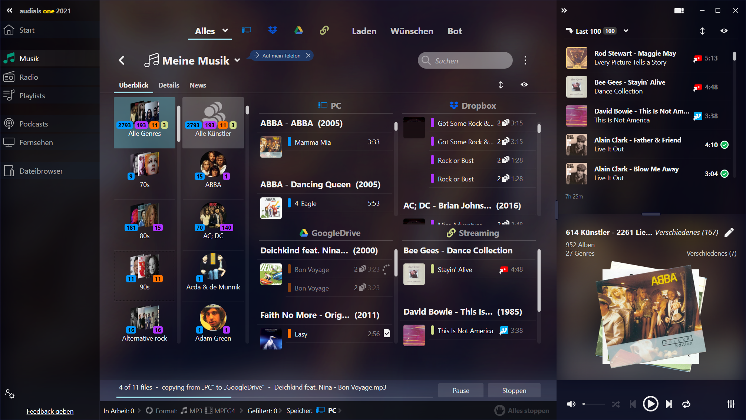The width and height of the screenshot is (746, 420).
Task: Select the Alle Genres tile
Action: 145,123
